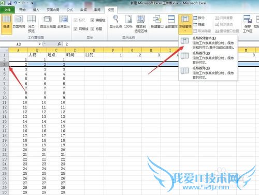This screenshot has height=195, width=259.
Task: Open the File (文件) tab
Action: pos(7,10)
